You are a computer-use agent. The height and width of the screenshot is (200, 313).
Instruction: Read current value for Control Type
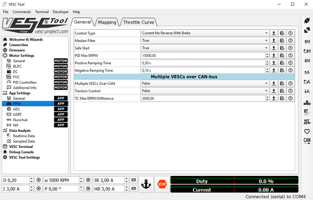click(274, 33)
